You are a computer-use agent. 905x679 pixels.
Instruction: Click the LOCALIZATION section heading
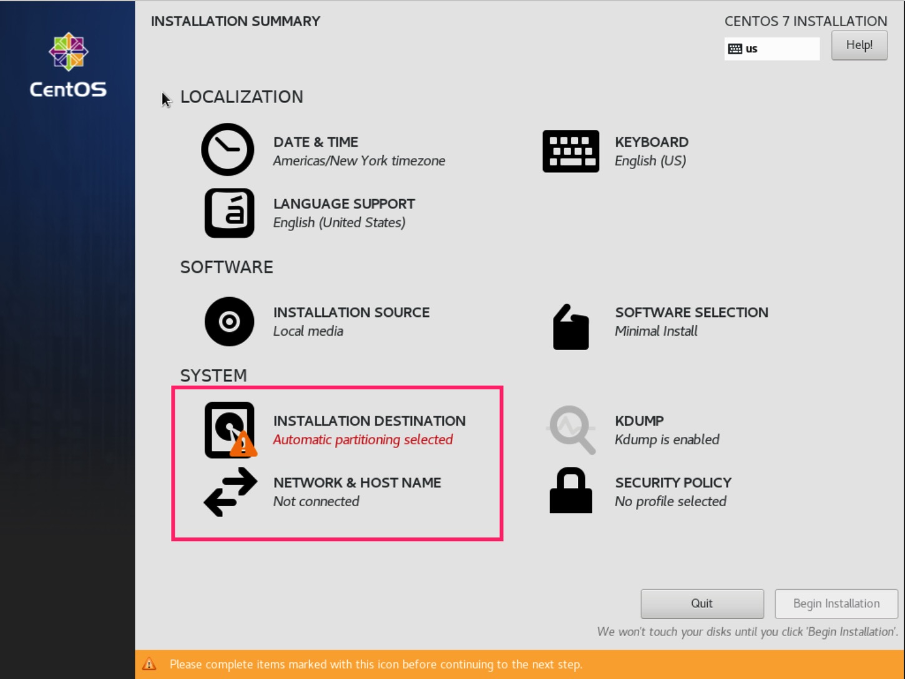242,97
